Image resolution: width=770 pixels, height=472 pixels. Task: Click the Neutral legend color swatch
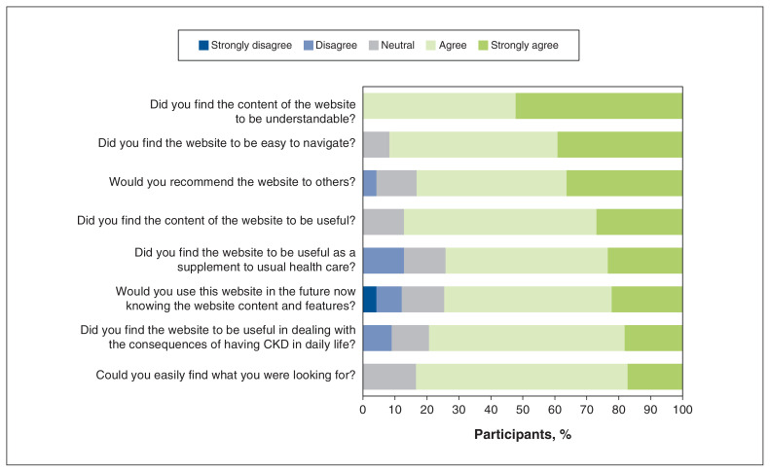374,45
